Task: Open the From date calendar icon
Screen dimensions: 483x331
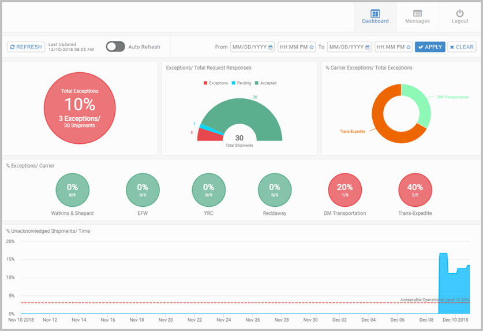Action: [271, 47]
